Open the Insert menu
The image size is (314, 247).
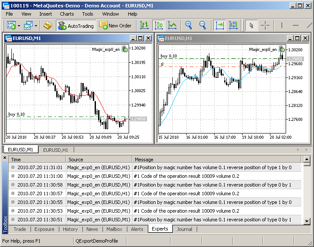coord(46,14)
